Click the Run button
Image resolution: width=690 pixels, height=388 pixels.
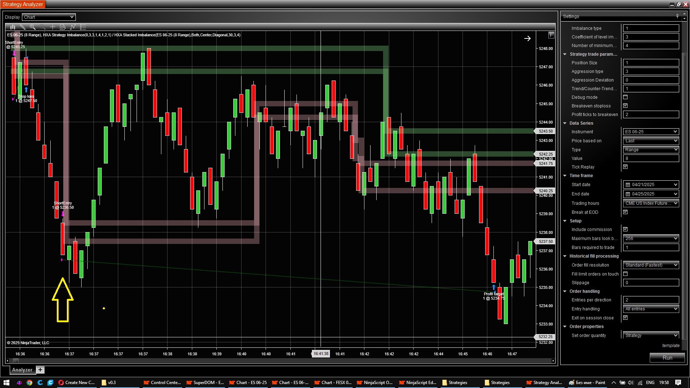(667, 358)
